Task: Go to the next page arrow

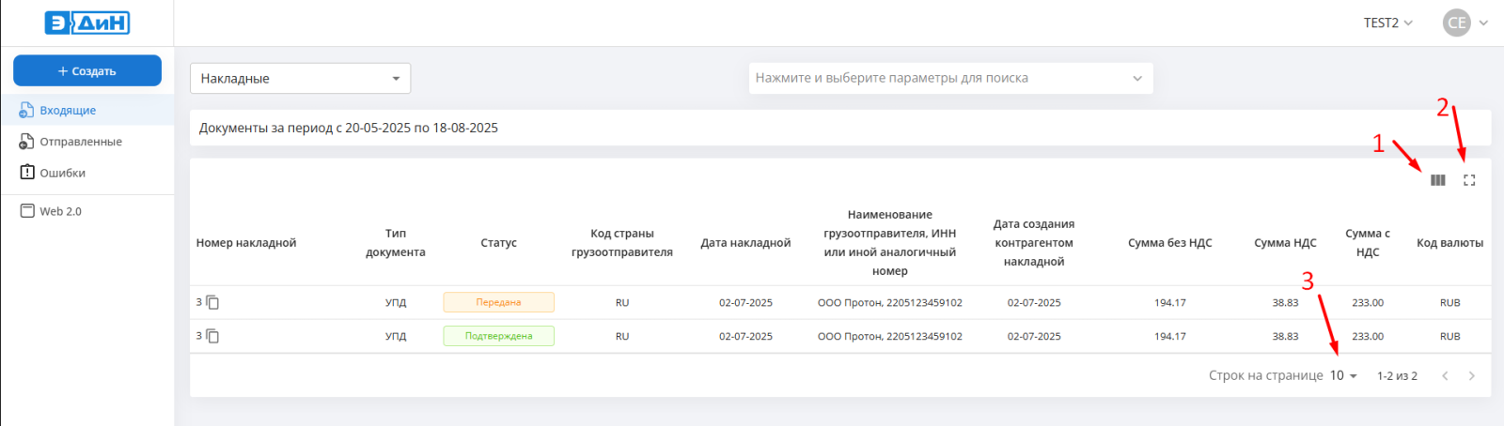Action: click(1472, 375)
